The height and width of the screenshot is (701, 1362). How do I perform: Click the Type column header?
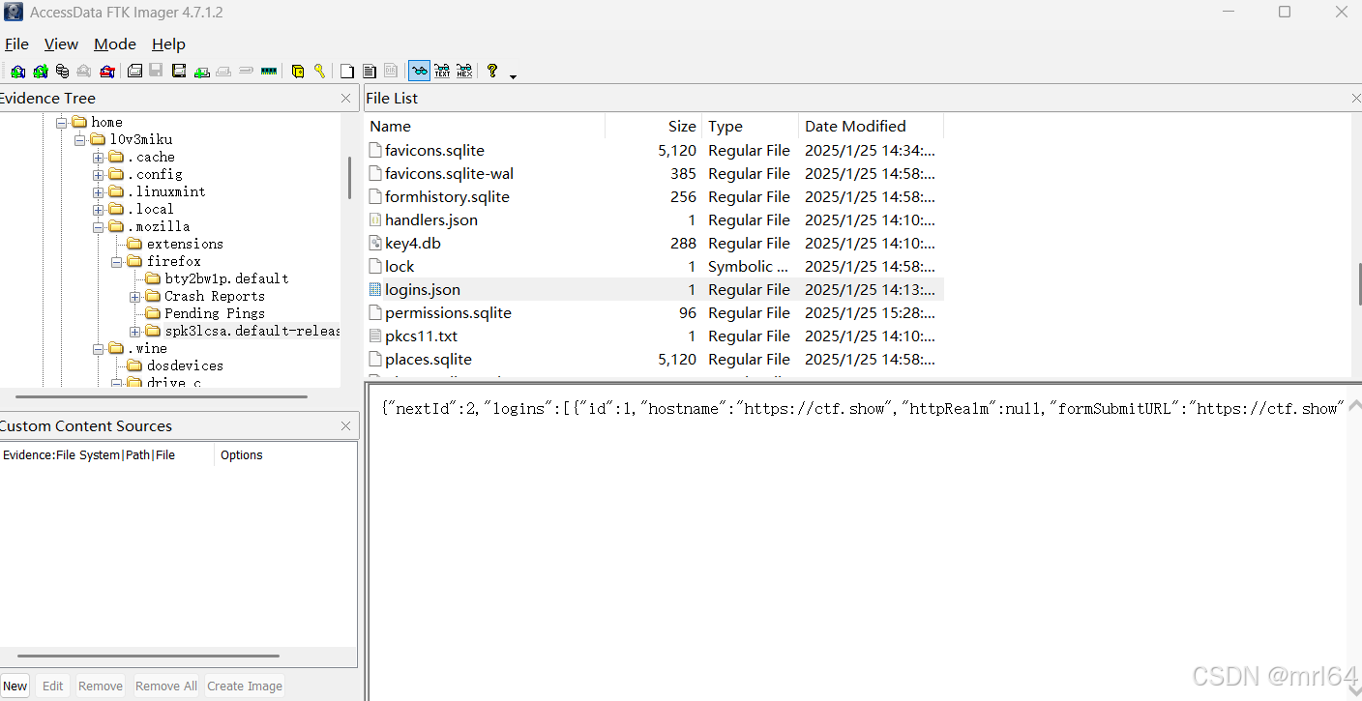pos(751,126)
